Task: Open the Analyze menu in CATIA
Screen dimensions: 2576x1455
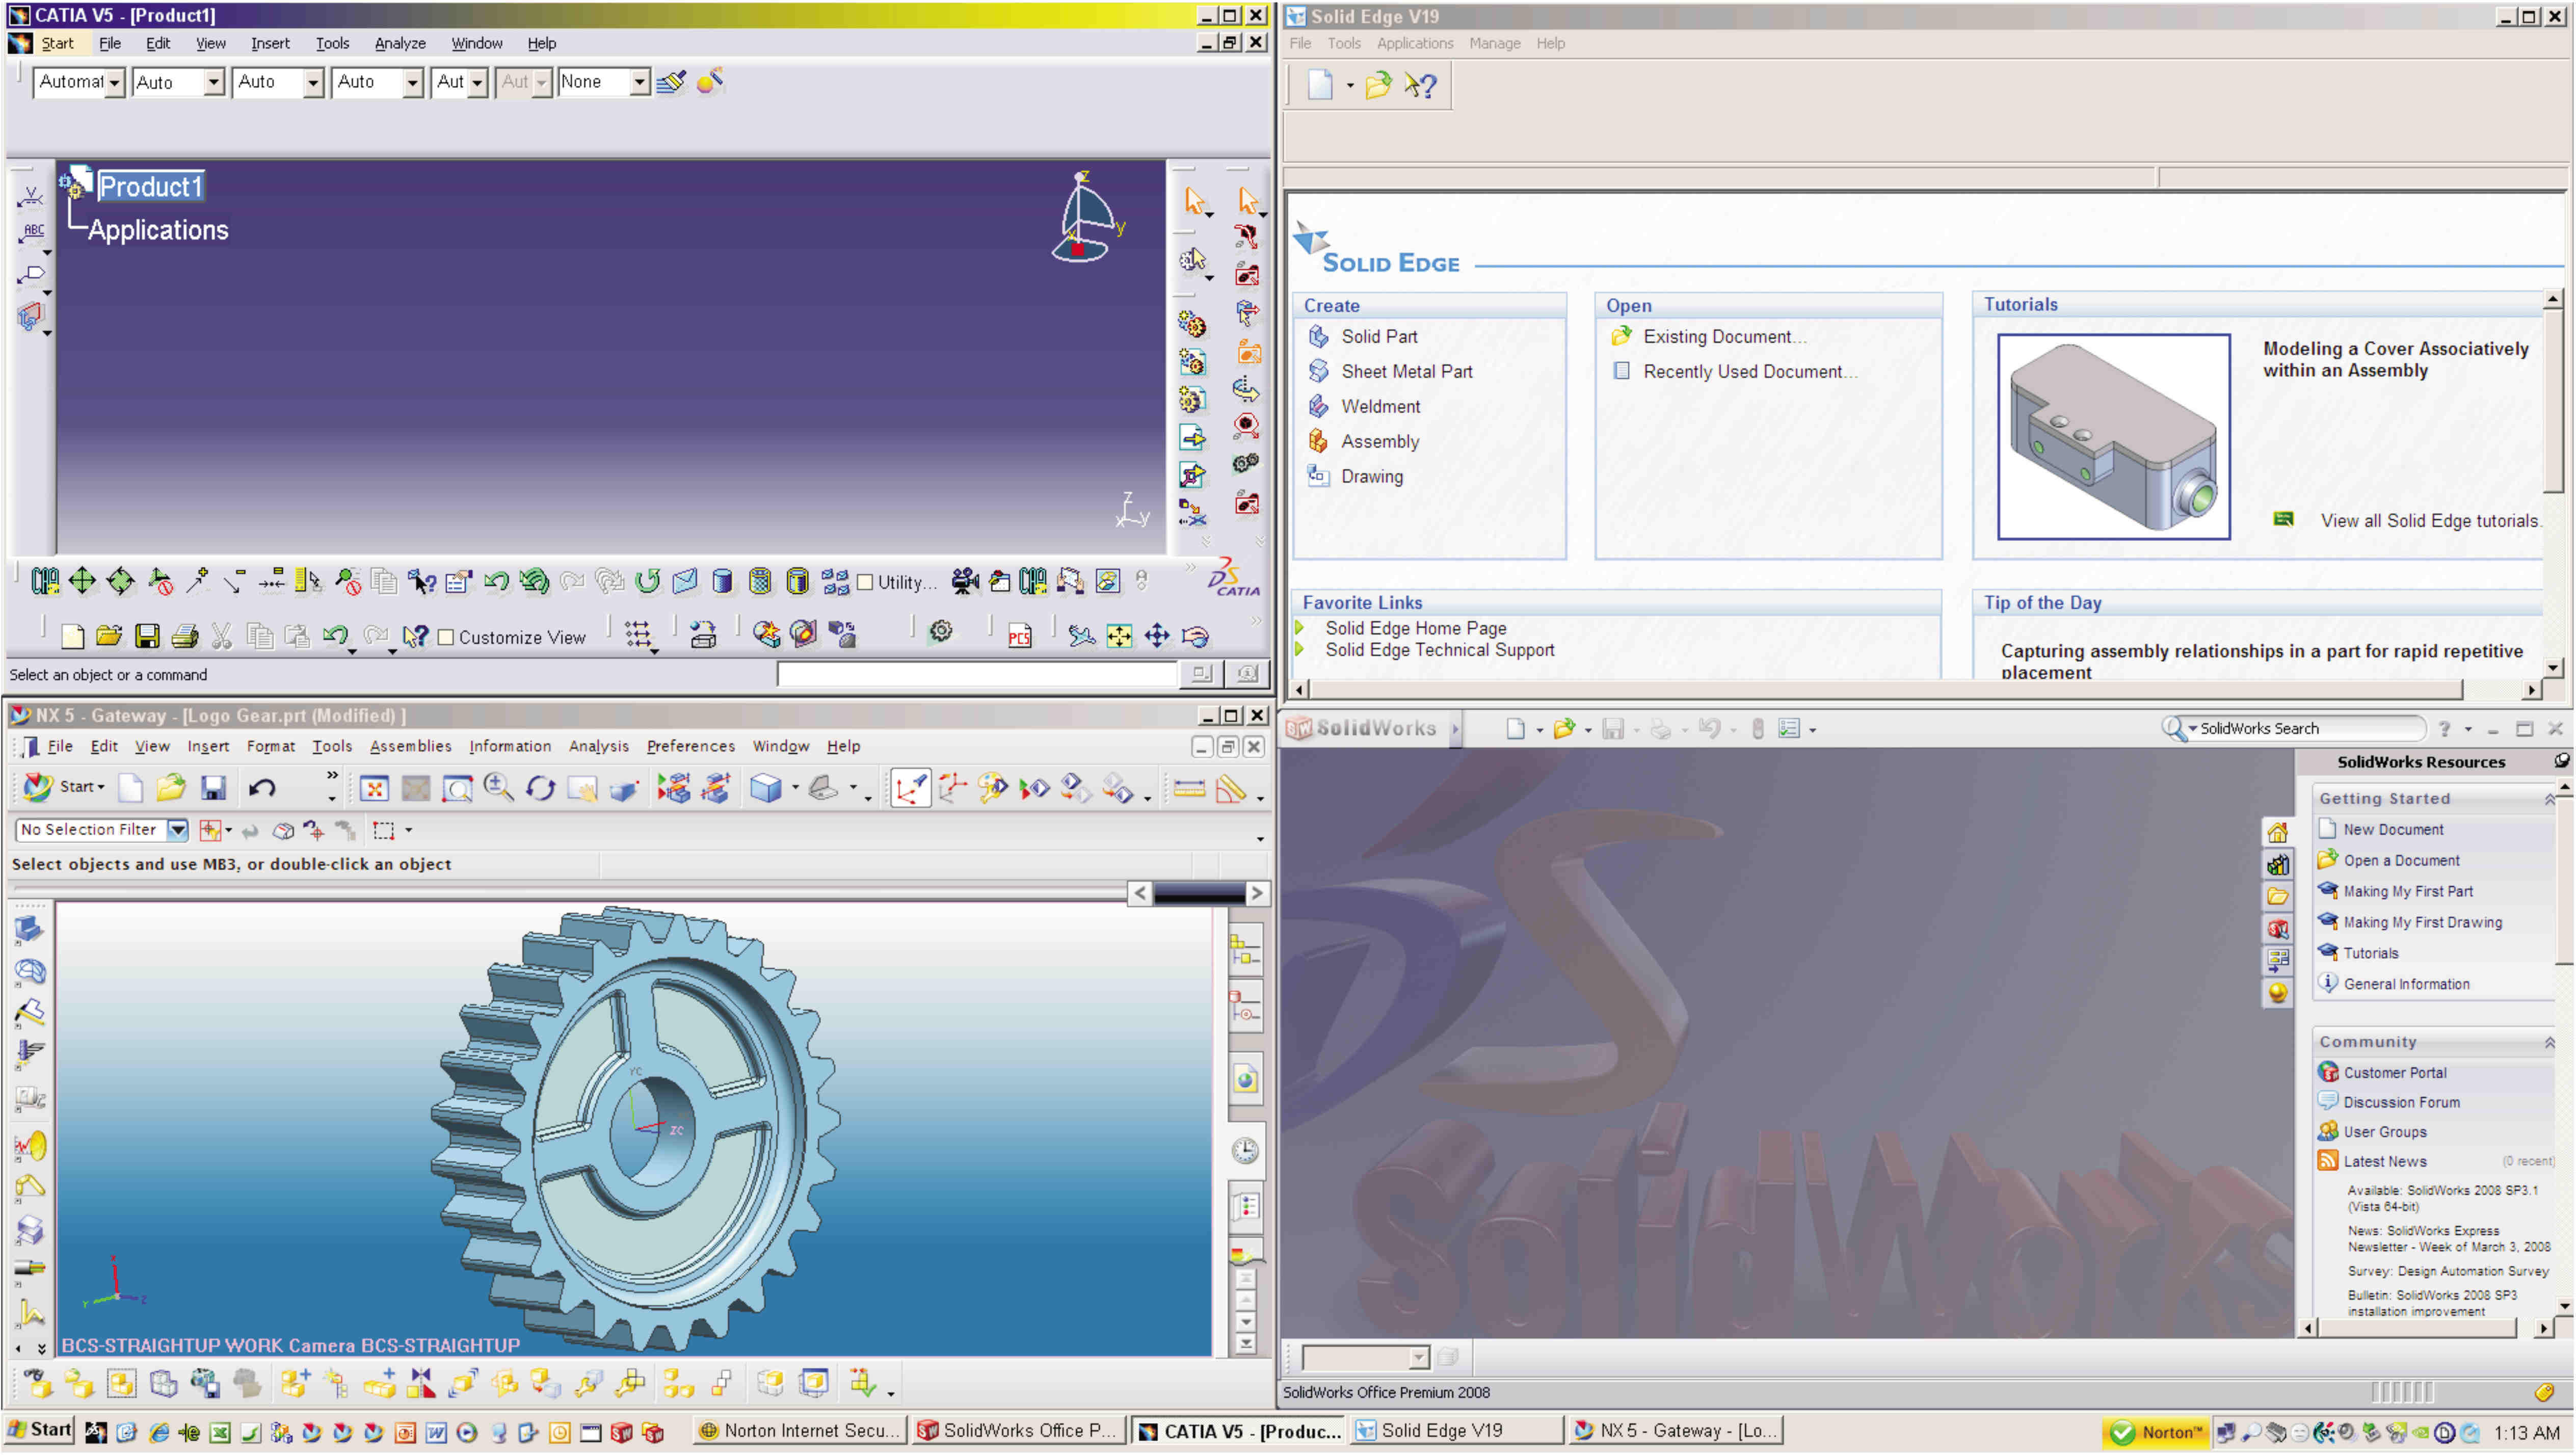Action: click(399, 43)
